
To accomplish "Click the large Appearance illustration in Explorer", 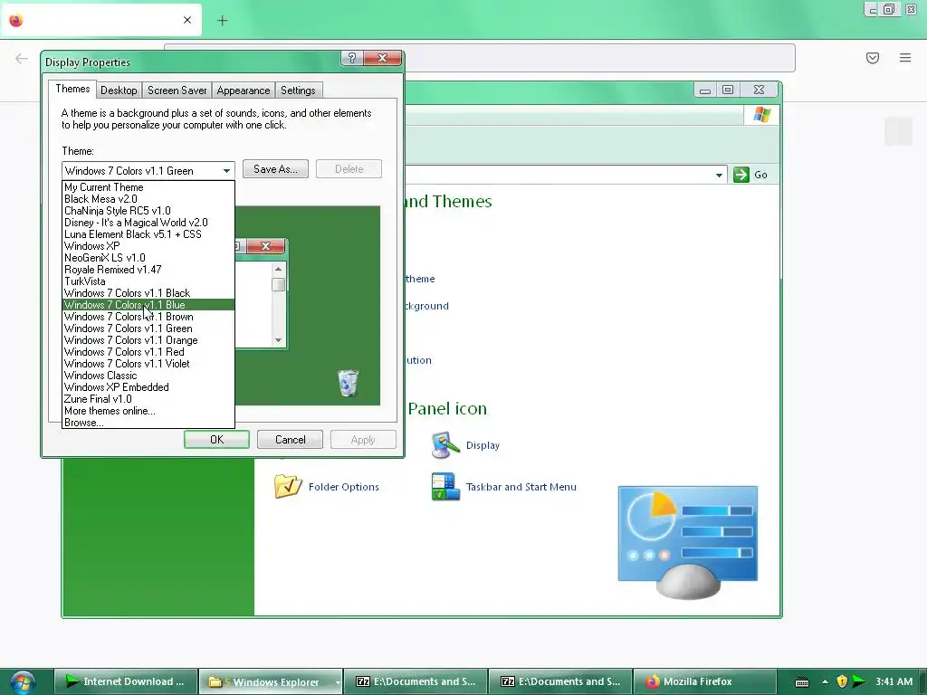I will [x=688, y=543].
